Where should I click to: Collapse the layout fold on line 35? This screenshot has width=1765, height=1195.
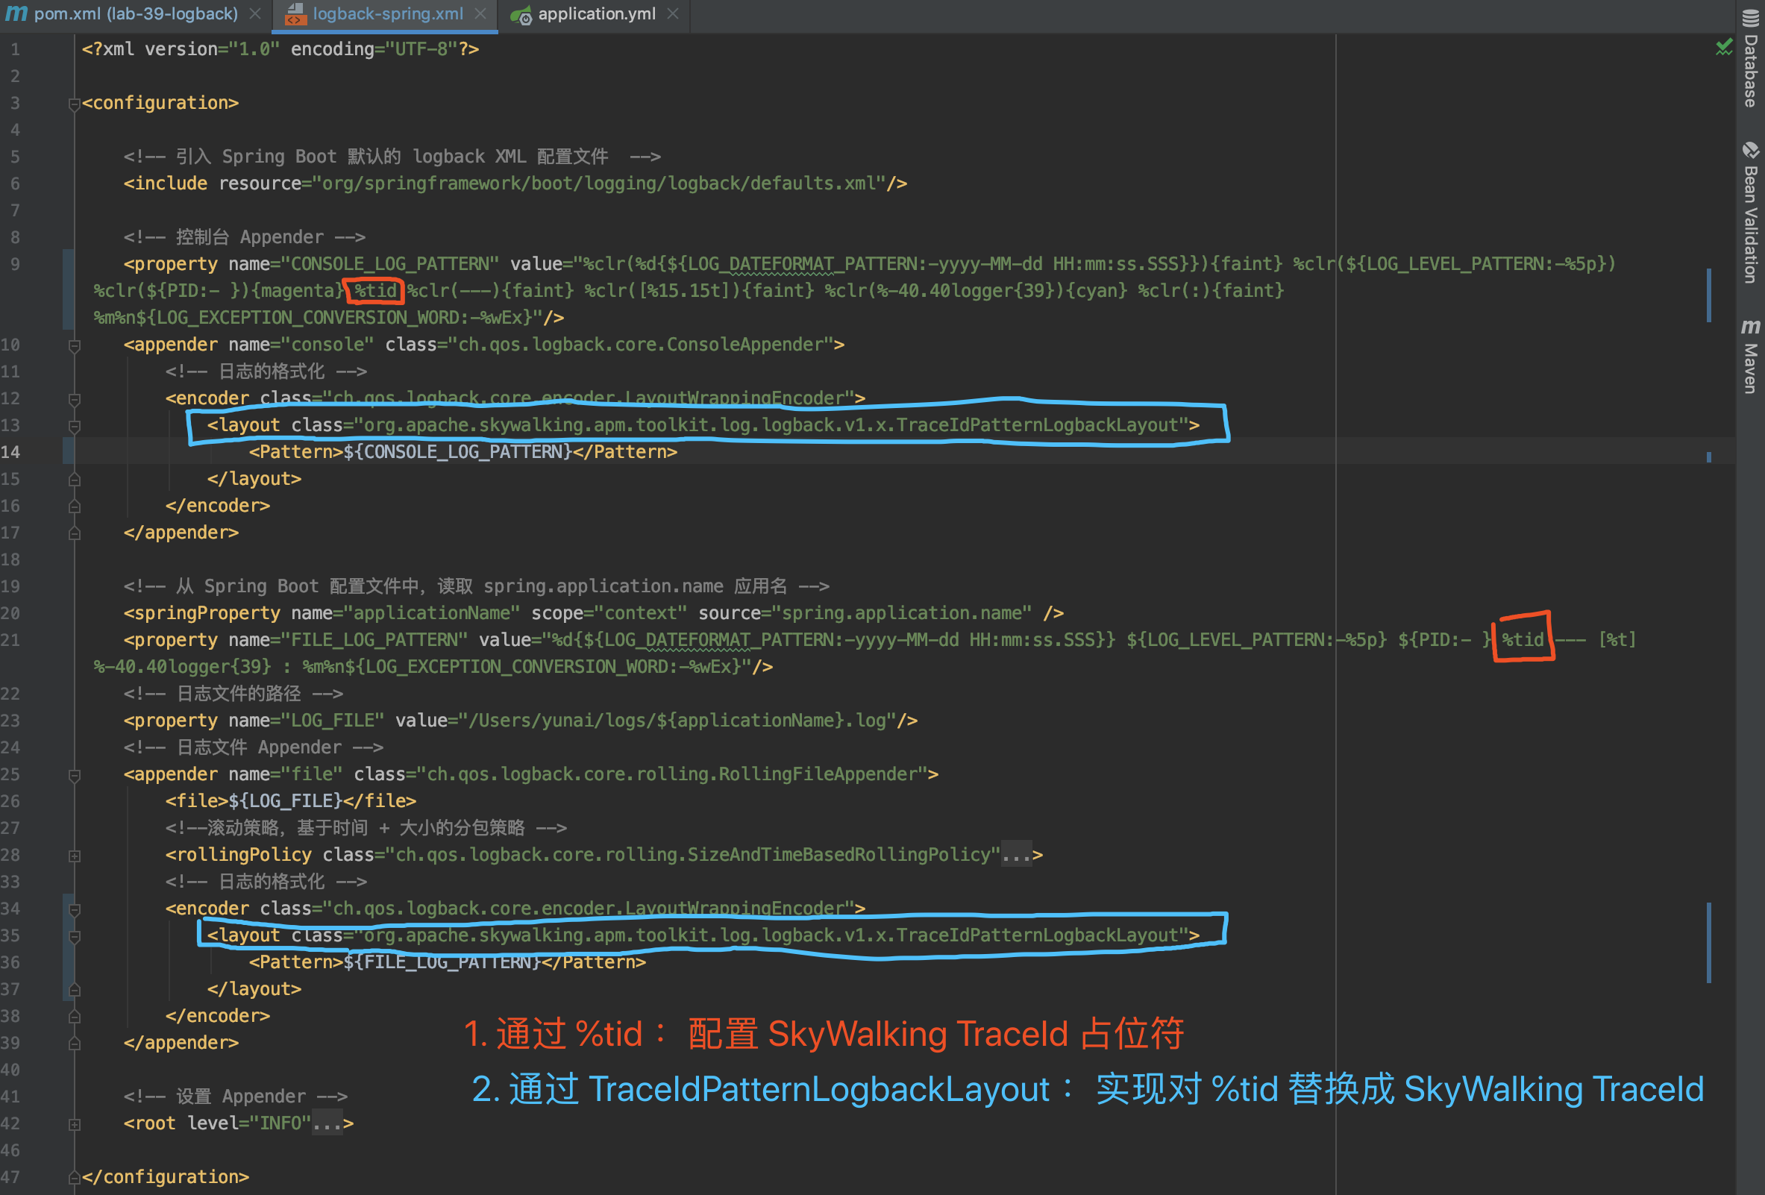pos(75,936)
